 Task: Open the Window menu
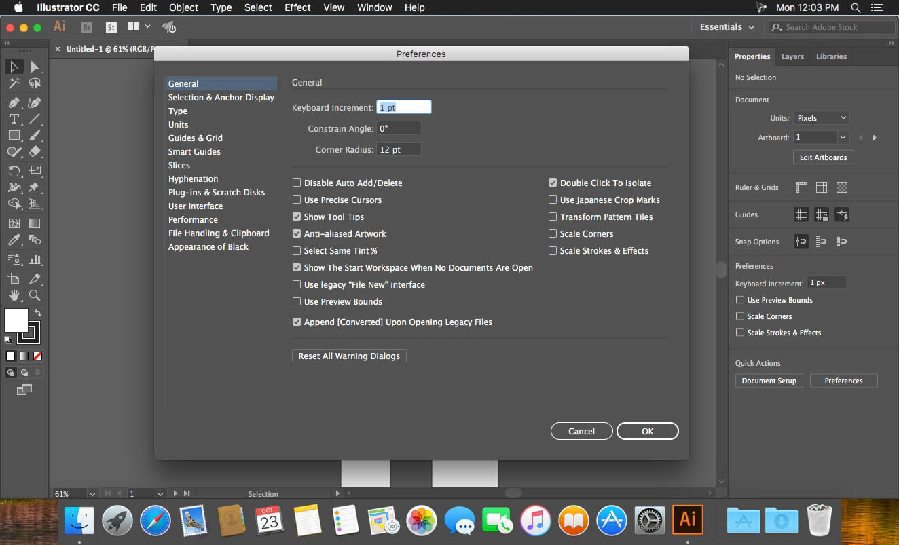[x=374, y=7]
